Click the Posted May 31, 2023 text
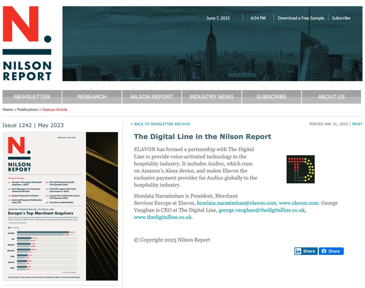Image resolution: width=365 pixels, height=288 pixels. click(328, 124)
